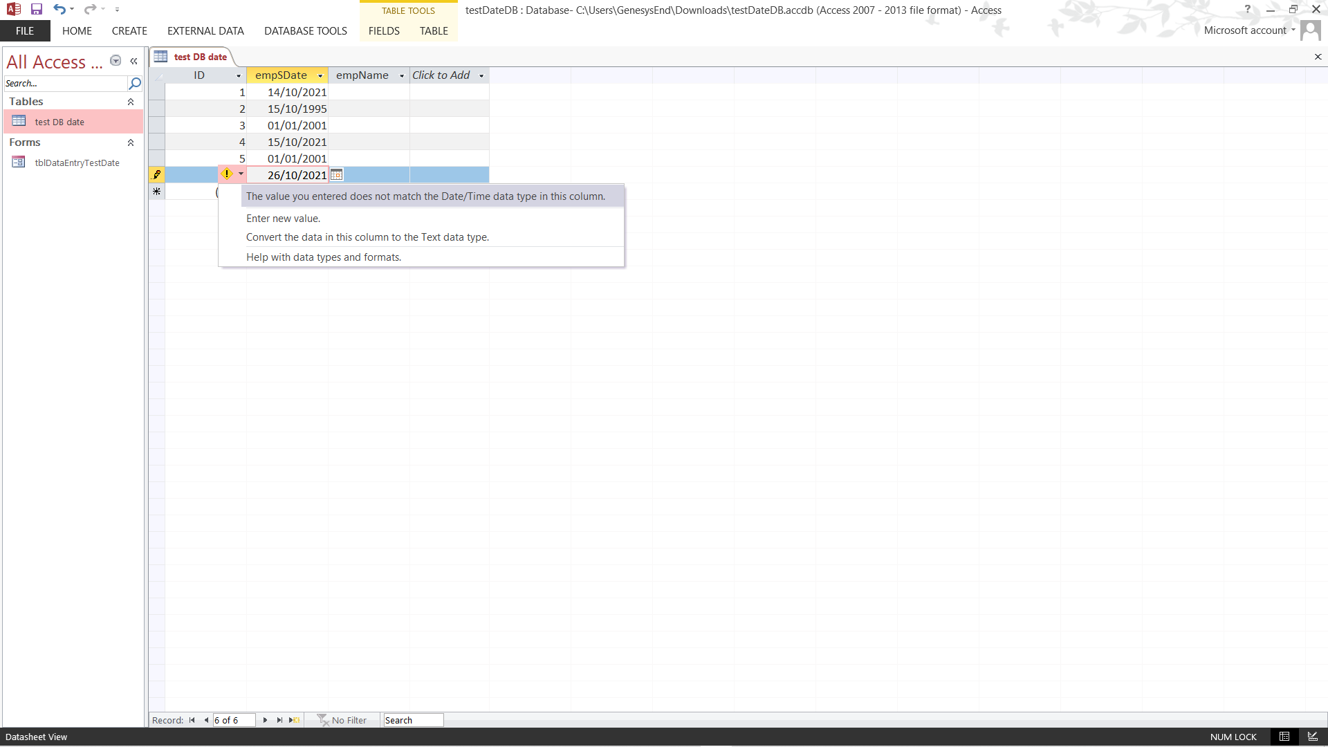Save the database with the floppy icon
This screenshot has height=747, width=1328.
click(37, 10)
